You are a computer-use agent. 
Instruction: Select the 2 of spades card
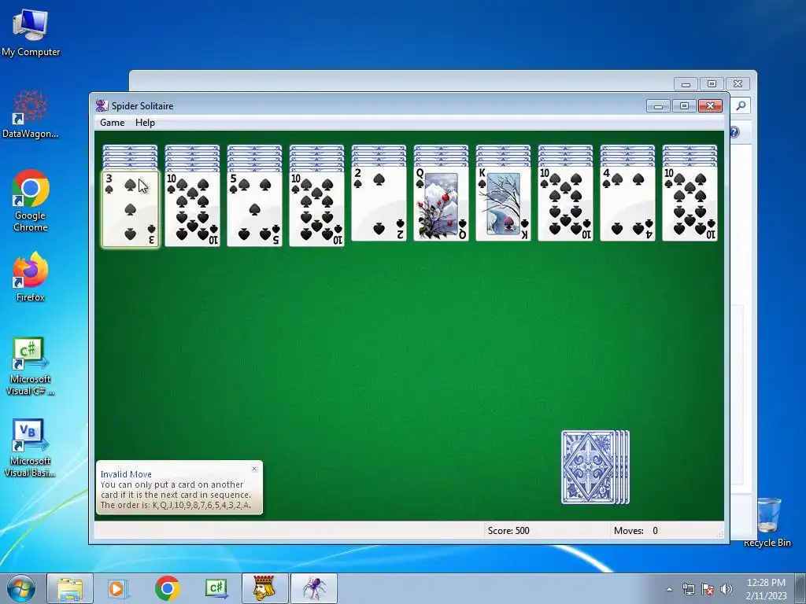379,204
